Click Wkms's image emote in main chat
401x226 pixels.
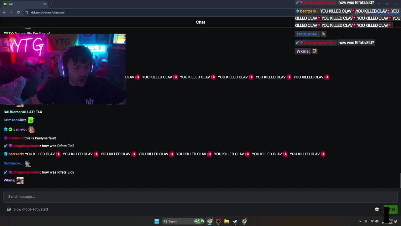20,180
